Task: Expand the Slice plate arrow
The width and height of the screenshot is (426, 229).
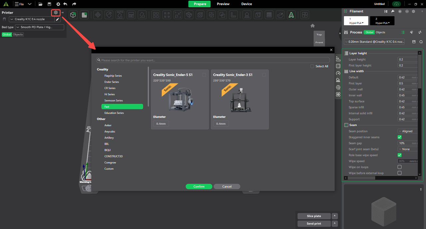Action: tap(335, 216)
